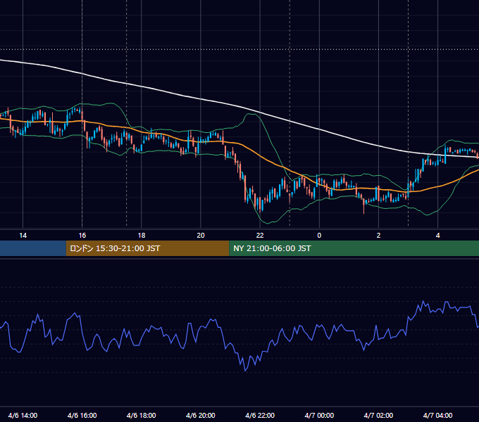Image resolution: width=479 pixels, height=422 pixels.
Task: Click the blue session band before ロンドン
Action: click(x=33, y=248)
